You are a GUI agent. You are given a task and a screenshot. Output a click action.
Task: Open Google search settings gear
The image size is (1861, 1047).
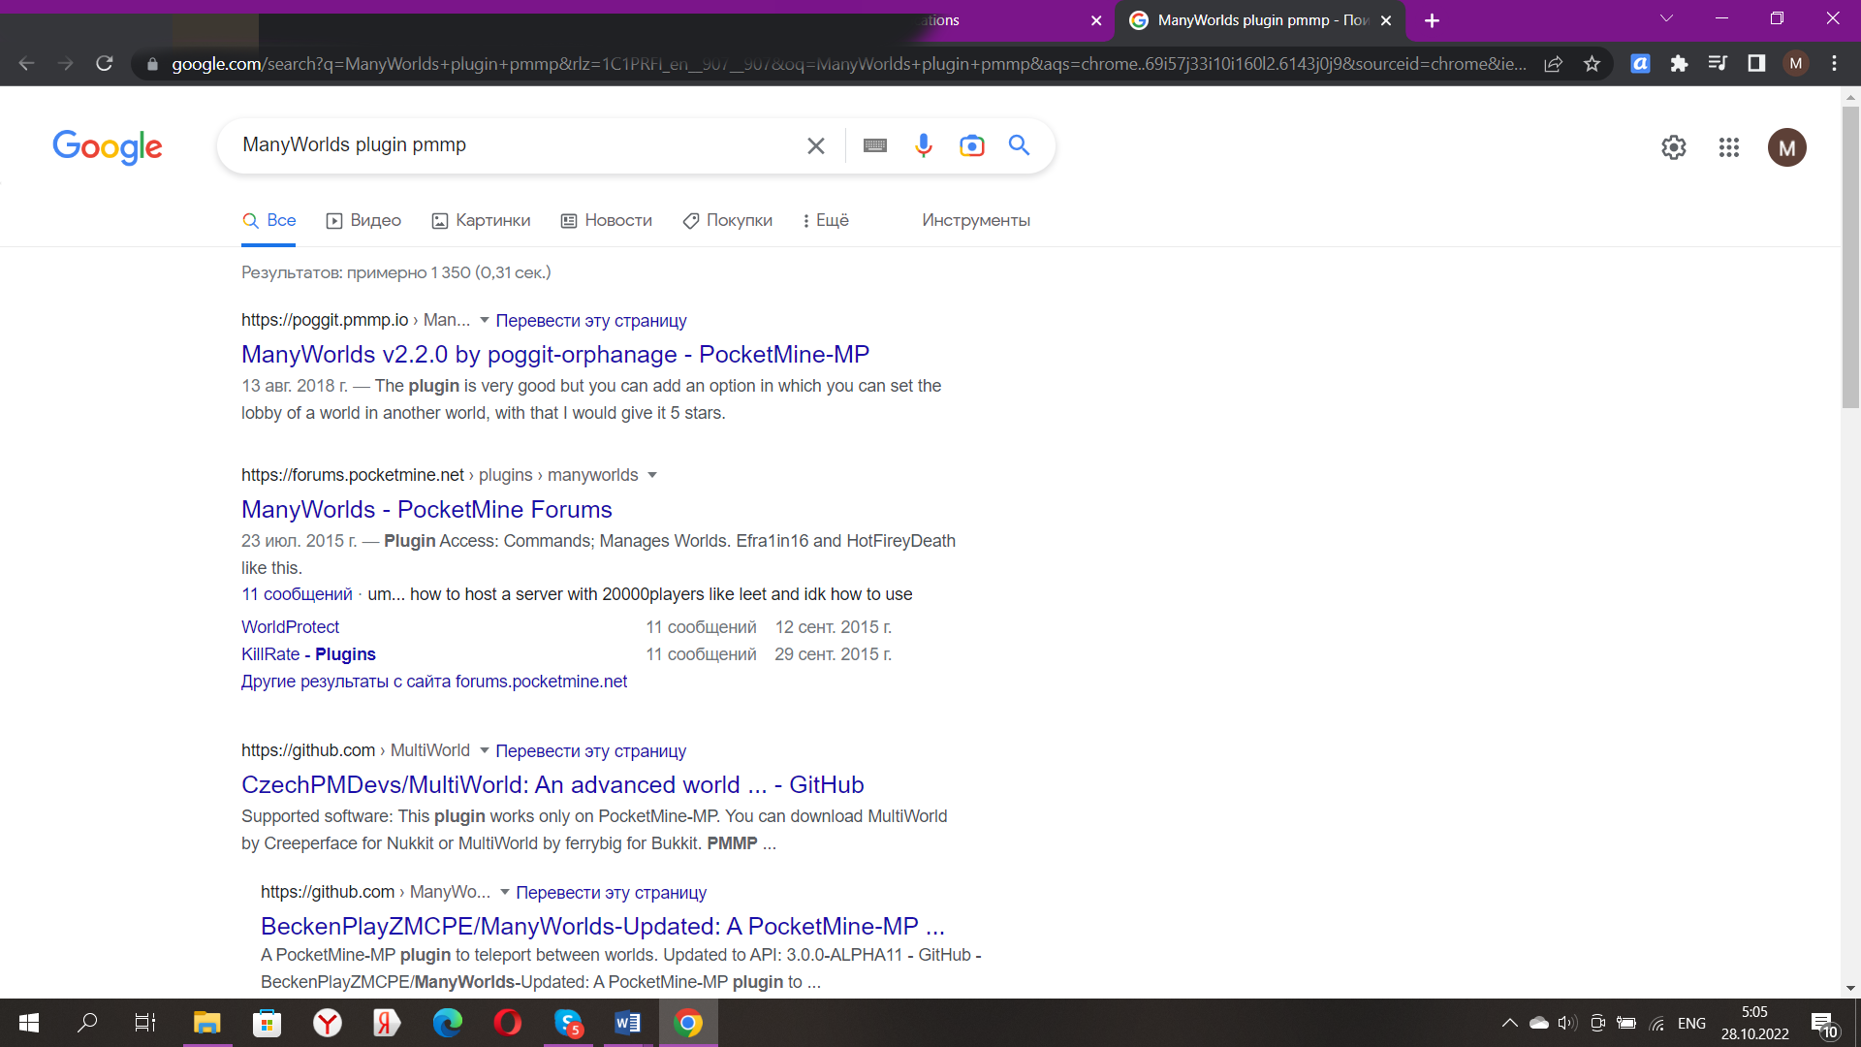1674,147
